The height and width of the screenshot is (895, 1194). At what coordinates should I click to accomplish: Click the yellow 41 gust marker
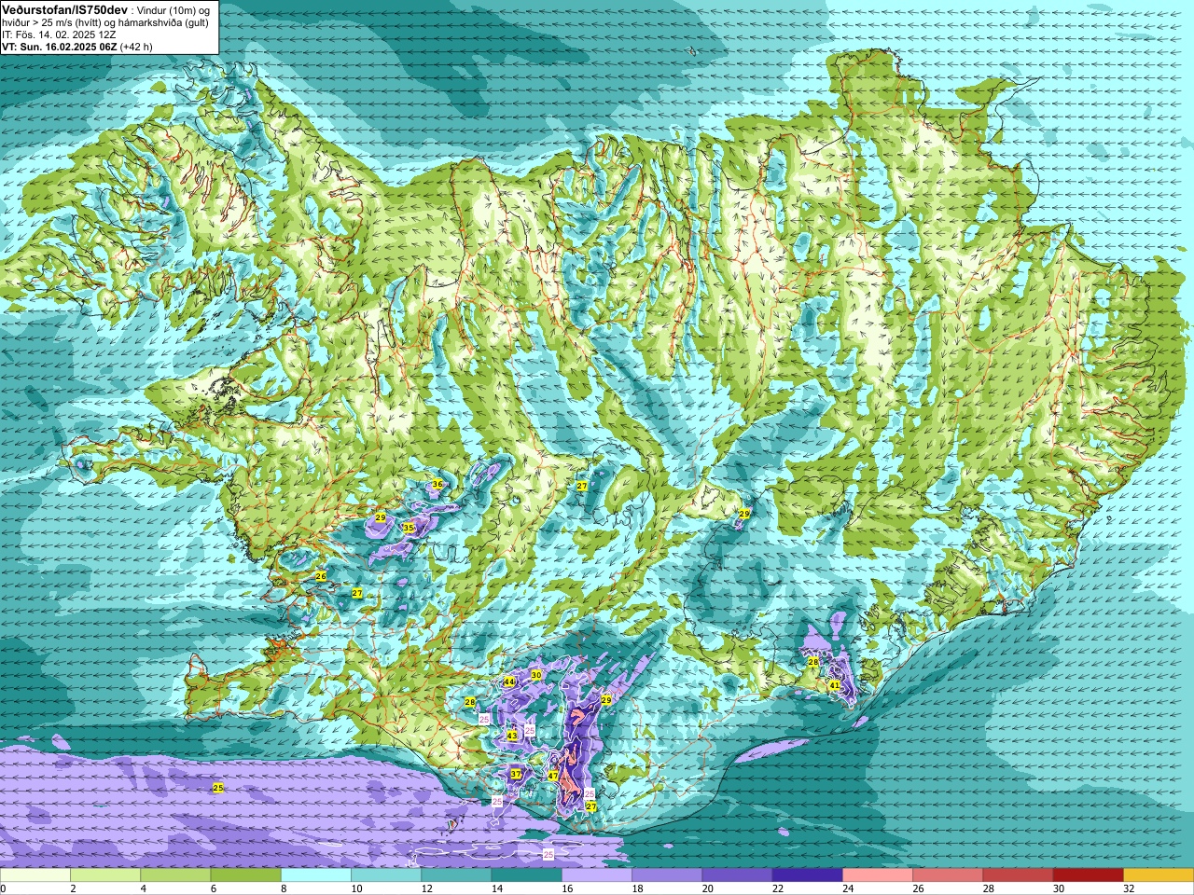coord(835,685)
